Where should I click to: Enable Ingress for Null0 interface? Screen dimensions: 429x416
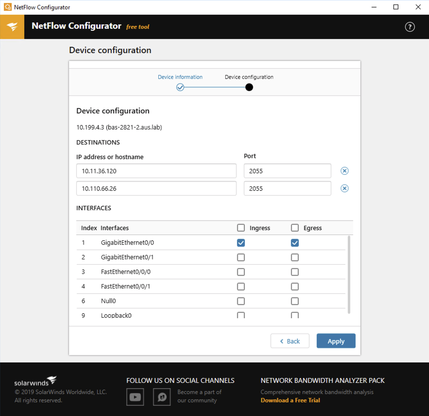coord(241,301)
